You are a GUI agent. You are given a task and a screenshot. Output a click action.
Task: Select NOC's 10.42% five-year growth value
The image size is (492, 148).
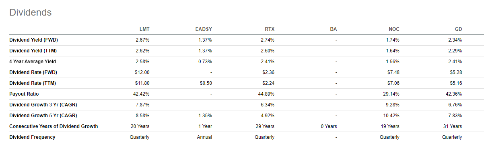click(x=392, y=116)
